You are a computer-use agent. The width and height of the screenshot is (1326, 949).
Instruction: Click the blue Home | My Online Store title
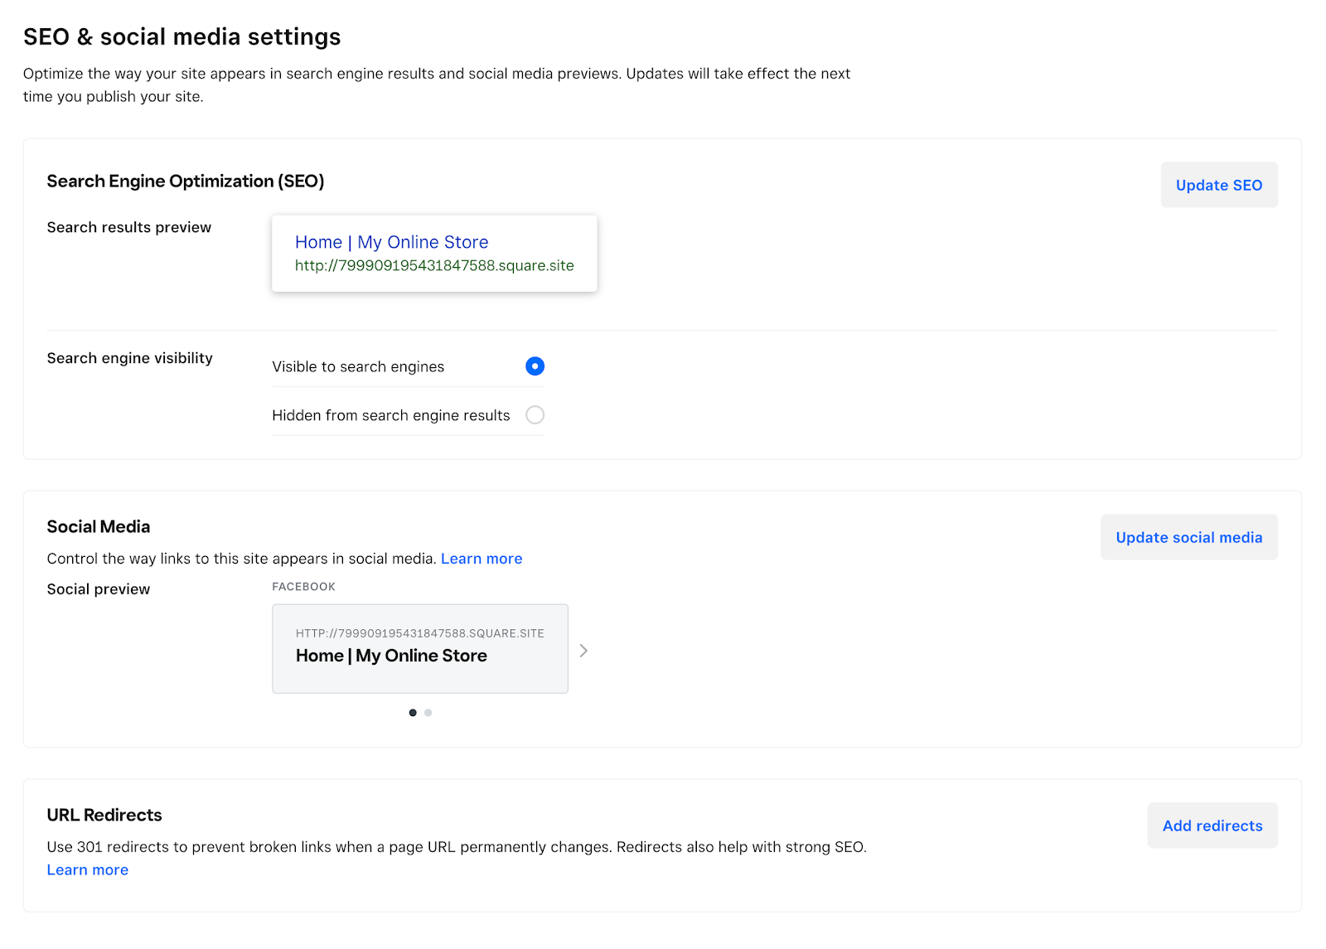click(391, 242)
